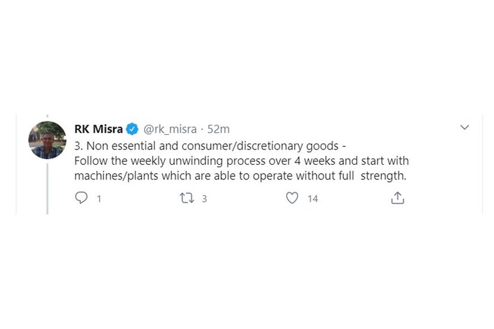The width and height of the screenshot is (494, 329).
Task: Click the @rk_misra handle
Action: click(170, 129)
